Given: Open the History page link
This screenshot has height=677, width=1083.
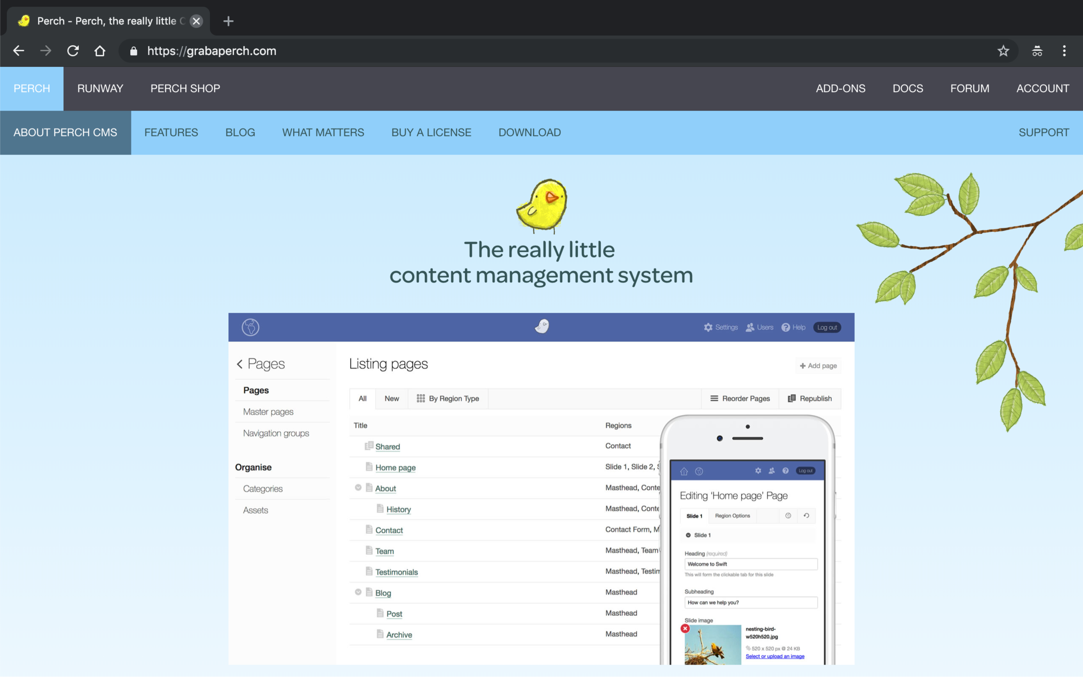Looking at the screenshot, I should [x=399, y=509].
